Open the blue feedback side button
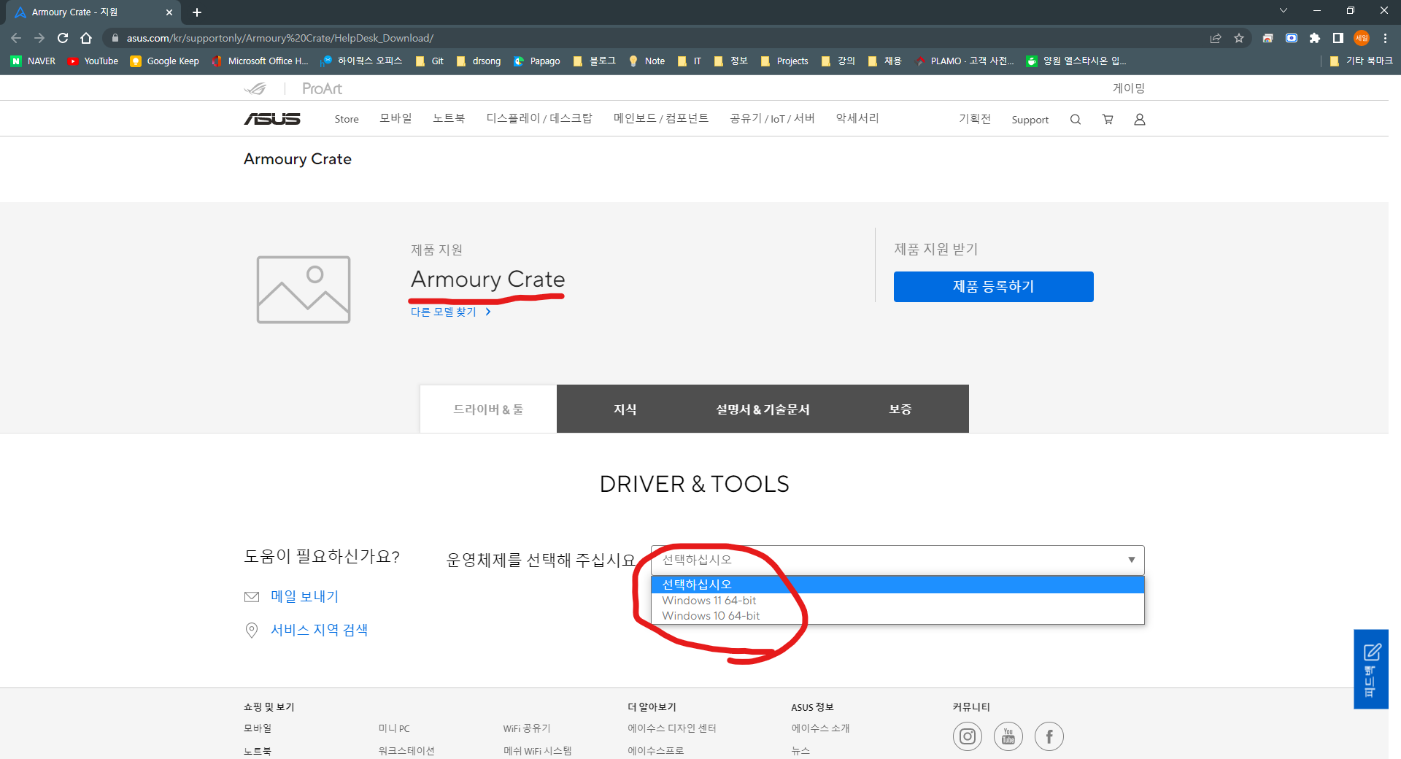 (1371, 669)
